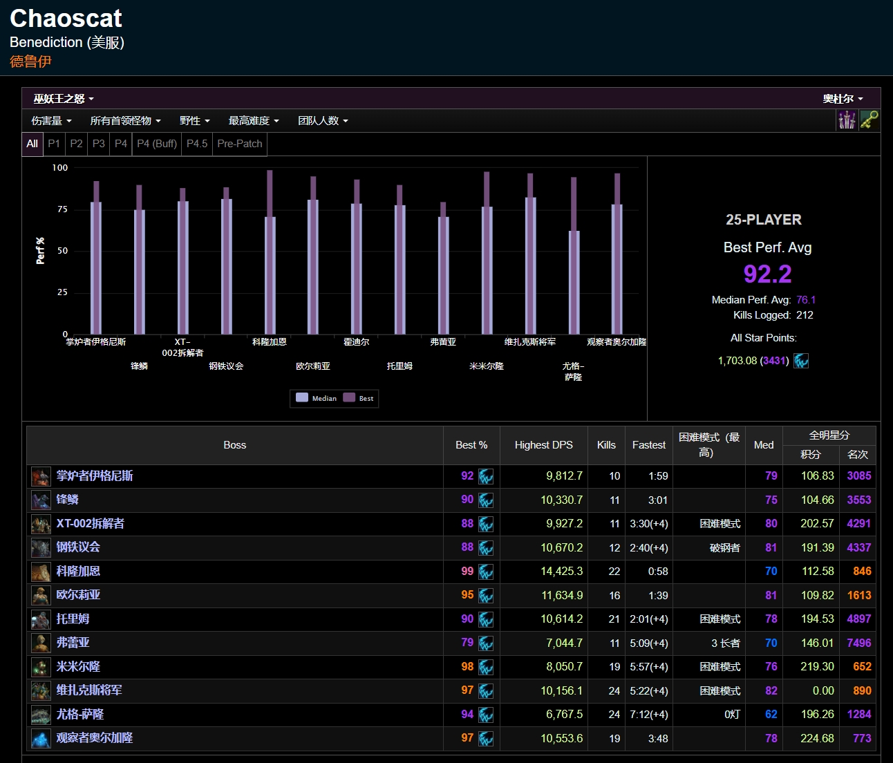Click rank 7496 in 弗蕾亚 row

pos(859,643)
